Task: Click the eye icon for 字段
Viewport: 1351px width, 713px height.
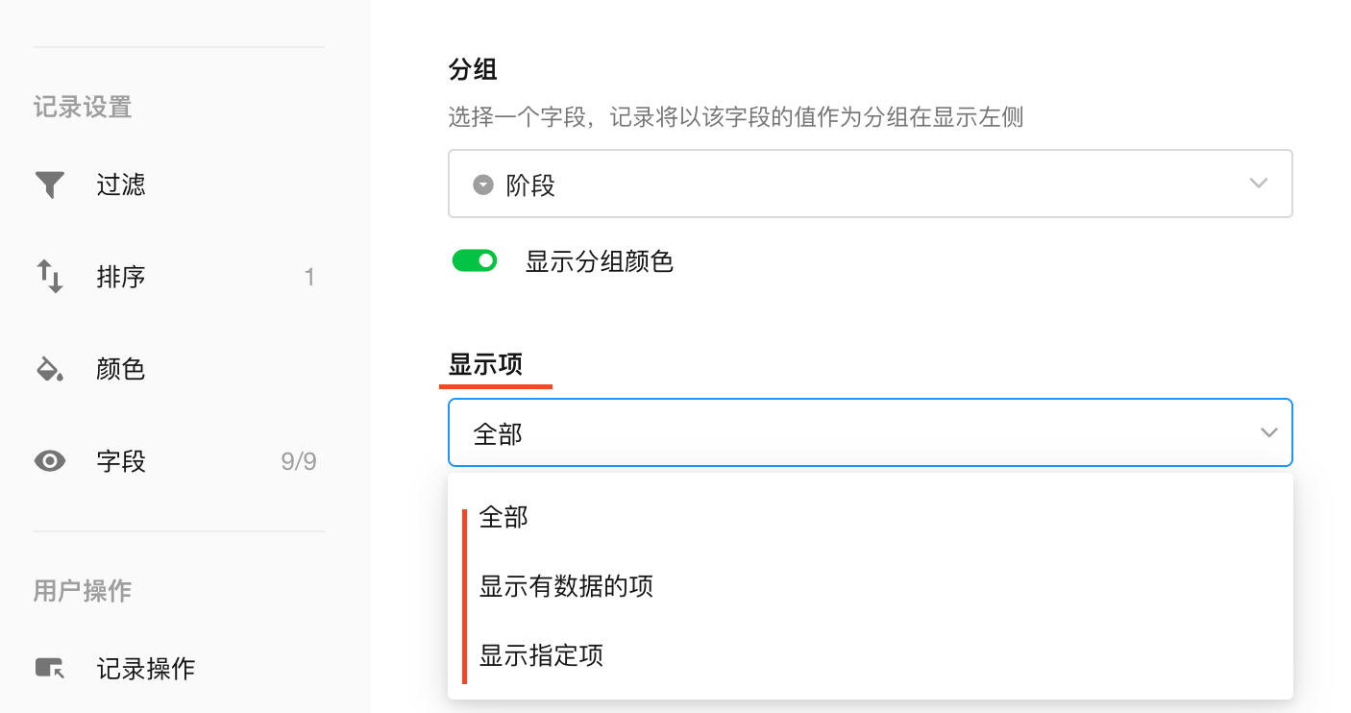Action: click(x=50, y=461)
